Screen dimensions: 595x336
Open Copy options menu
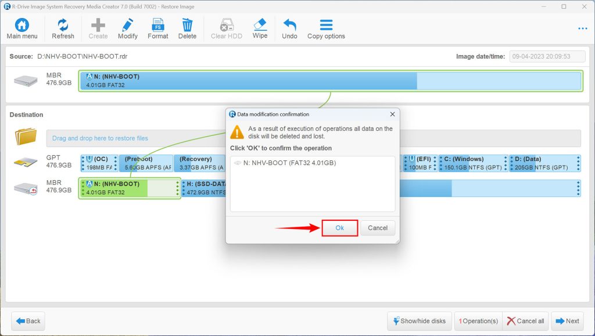326,28
